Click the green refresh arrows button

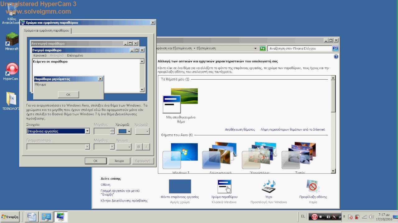point(263,48)
